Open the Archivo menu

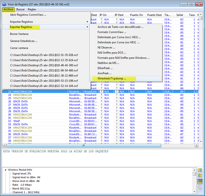[x=8, y=9]
